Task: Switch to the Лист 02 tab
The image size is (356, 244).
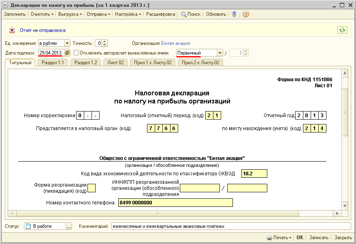Action: 115,63
